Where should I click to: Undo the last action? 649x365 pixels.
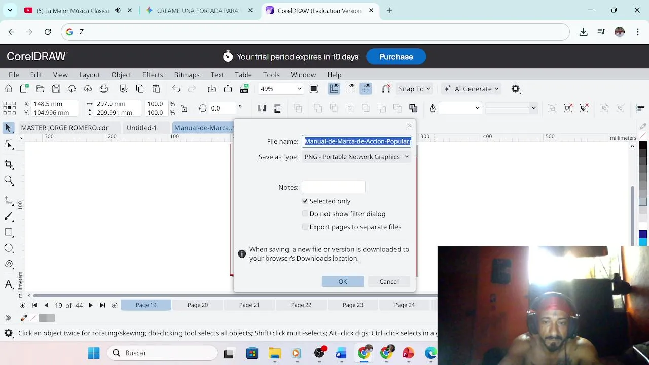click(176, 89)
